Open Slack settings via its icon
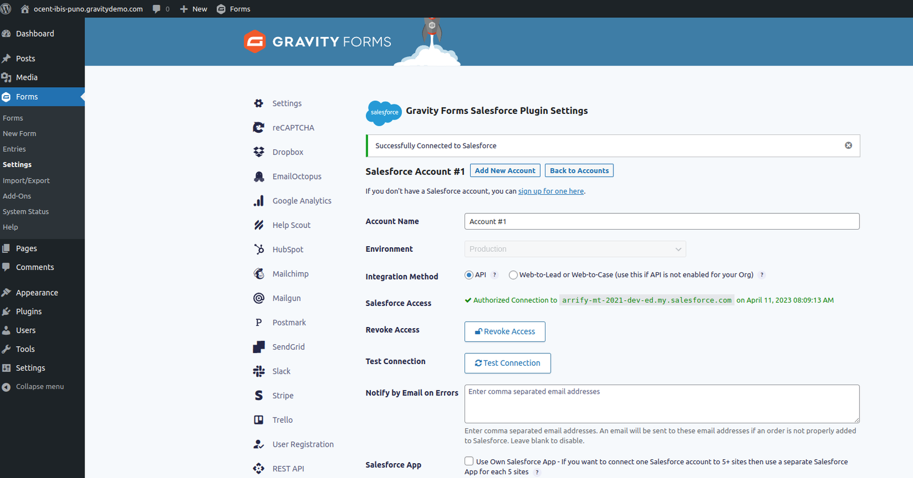Viewport: 913px width, 478px height. (258, 371)
